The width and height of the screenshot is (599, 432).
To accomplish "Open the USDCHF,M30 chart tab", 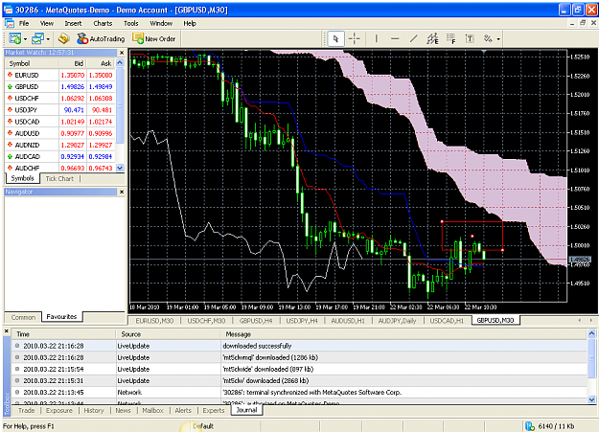I will (206, 321).
